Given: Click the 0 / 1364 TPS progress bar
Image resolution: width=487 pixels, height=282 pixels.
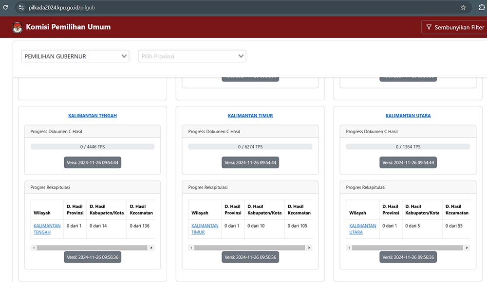Looking at the screenshot, I should pos(408,147).
